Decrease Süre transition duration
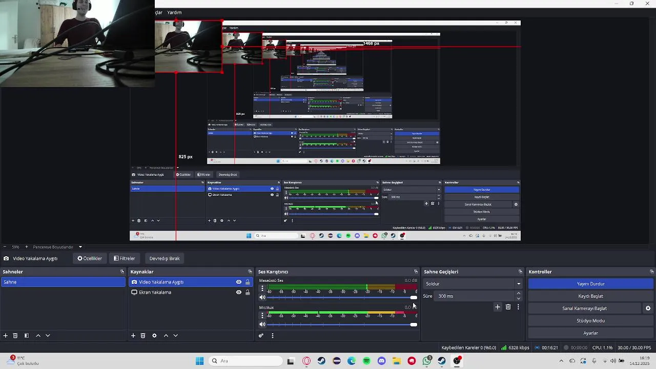Screen dimensions: 656x369 click(x=519, y=298)
